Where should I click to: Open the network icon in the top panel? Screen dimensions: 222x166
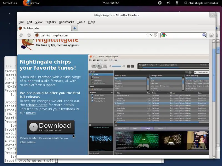(x=177, y=3)
